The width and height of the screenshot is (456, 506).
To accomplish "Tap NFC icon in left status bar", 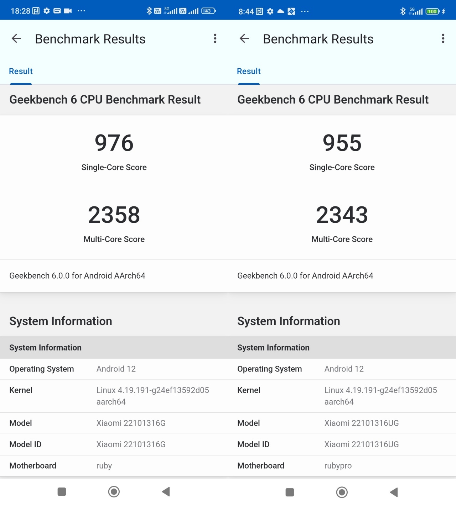I will [36, 11].
